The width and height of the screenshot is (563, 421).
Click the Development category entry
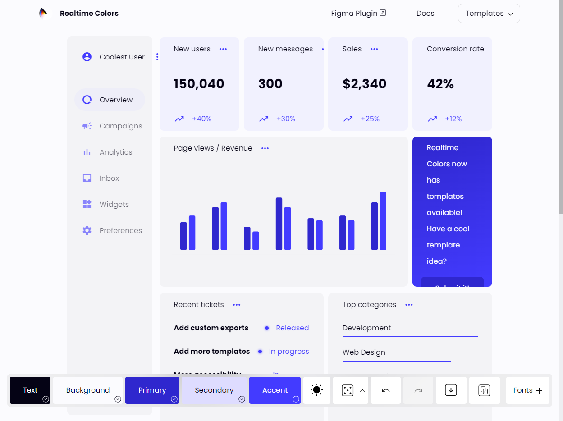coord(366,328)
